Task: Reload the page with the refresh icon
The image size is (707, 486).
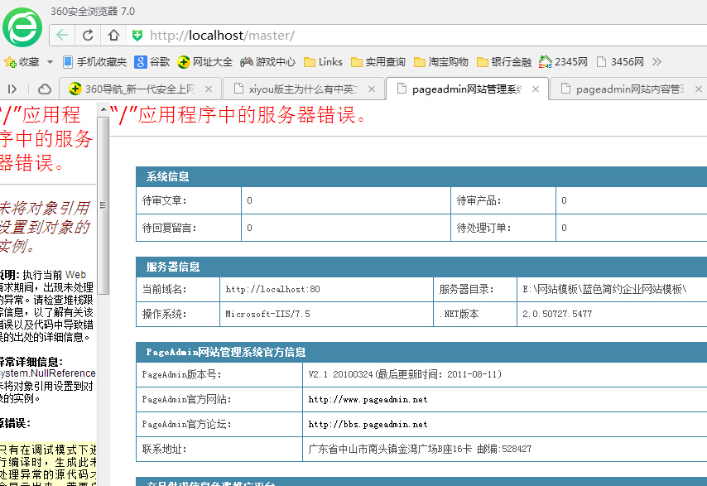Action: [x=88, y=36]
